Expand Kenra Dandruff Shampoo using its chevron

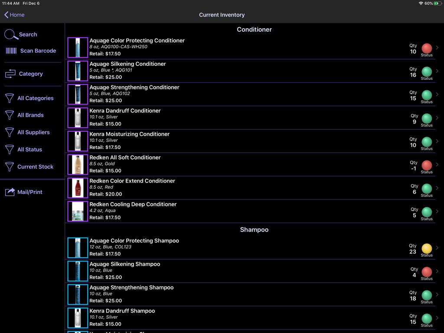(x=437, y=318)
